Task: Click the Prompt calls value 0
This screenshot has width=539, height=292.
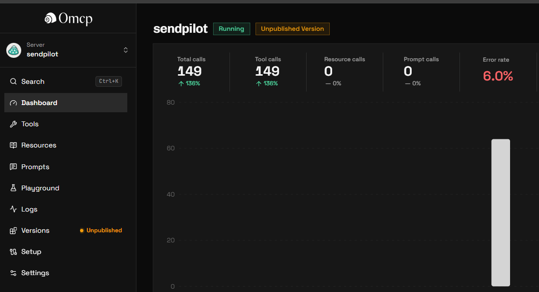Action: 408,71
